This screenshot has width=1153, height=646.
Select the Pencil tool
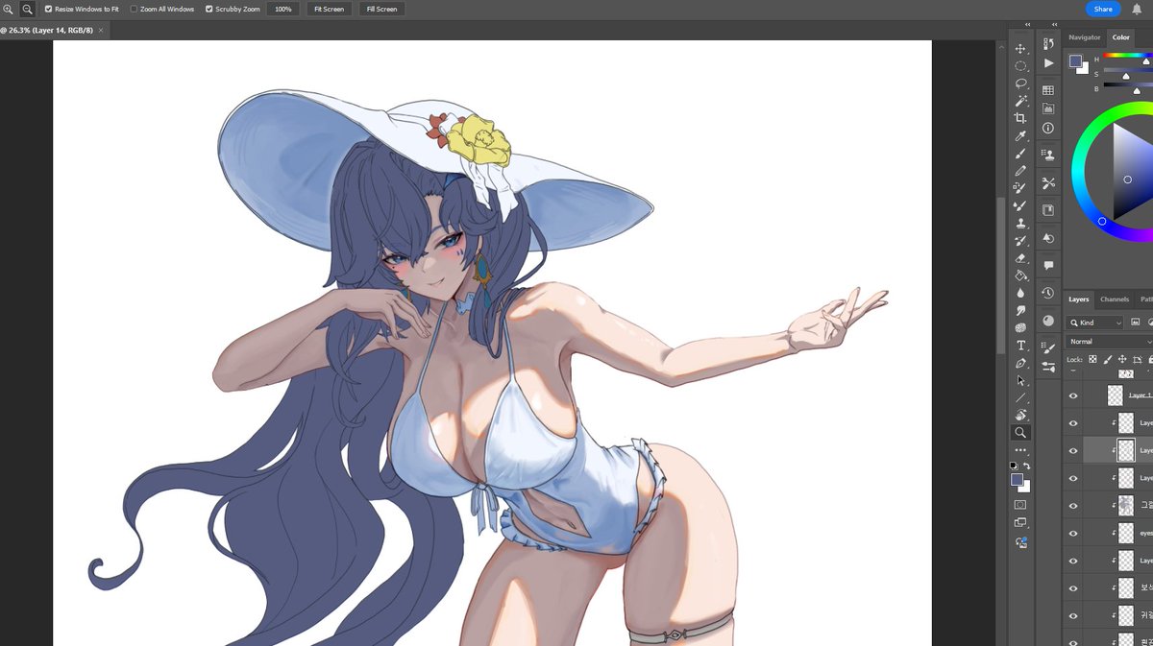[1020, 171]
